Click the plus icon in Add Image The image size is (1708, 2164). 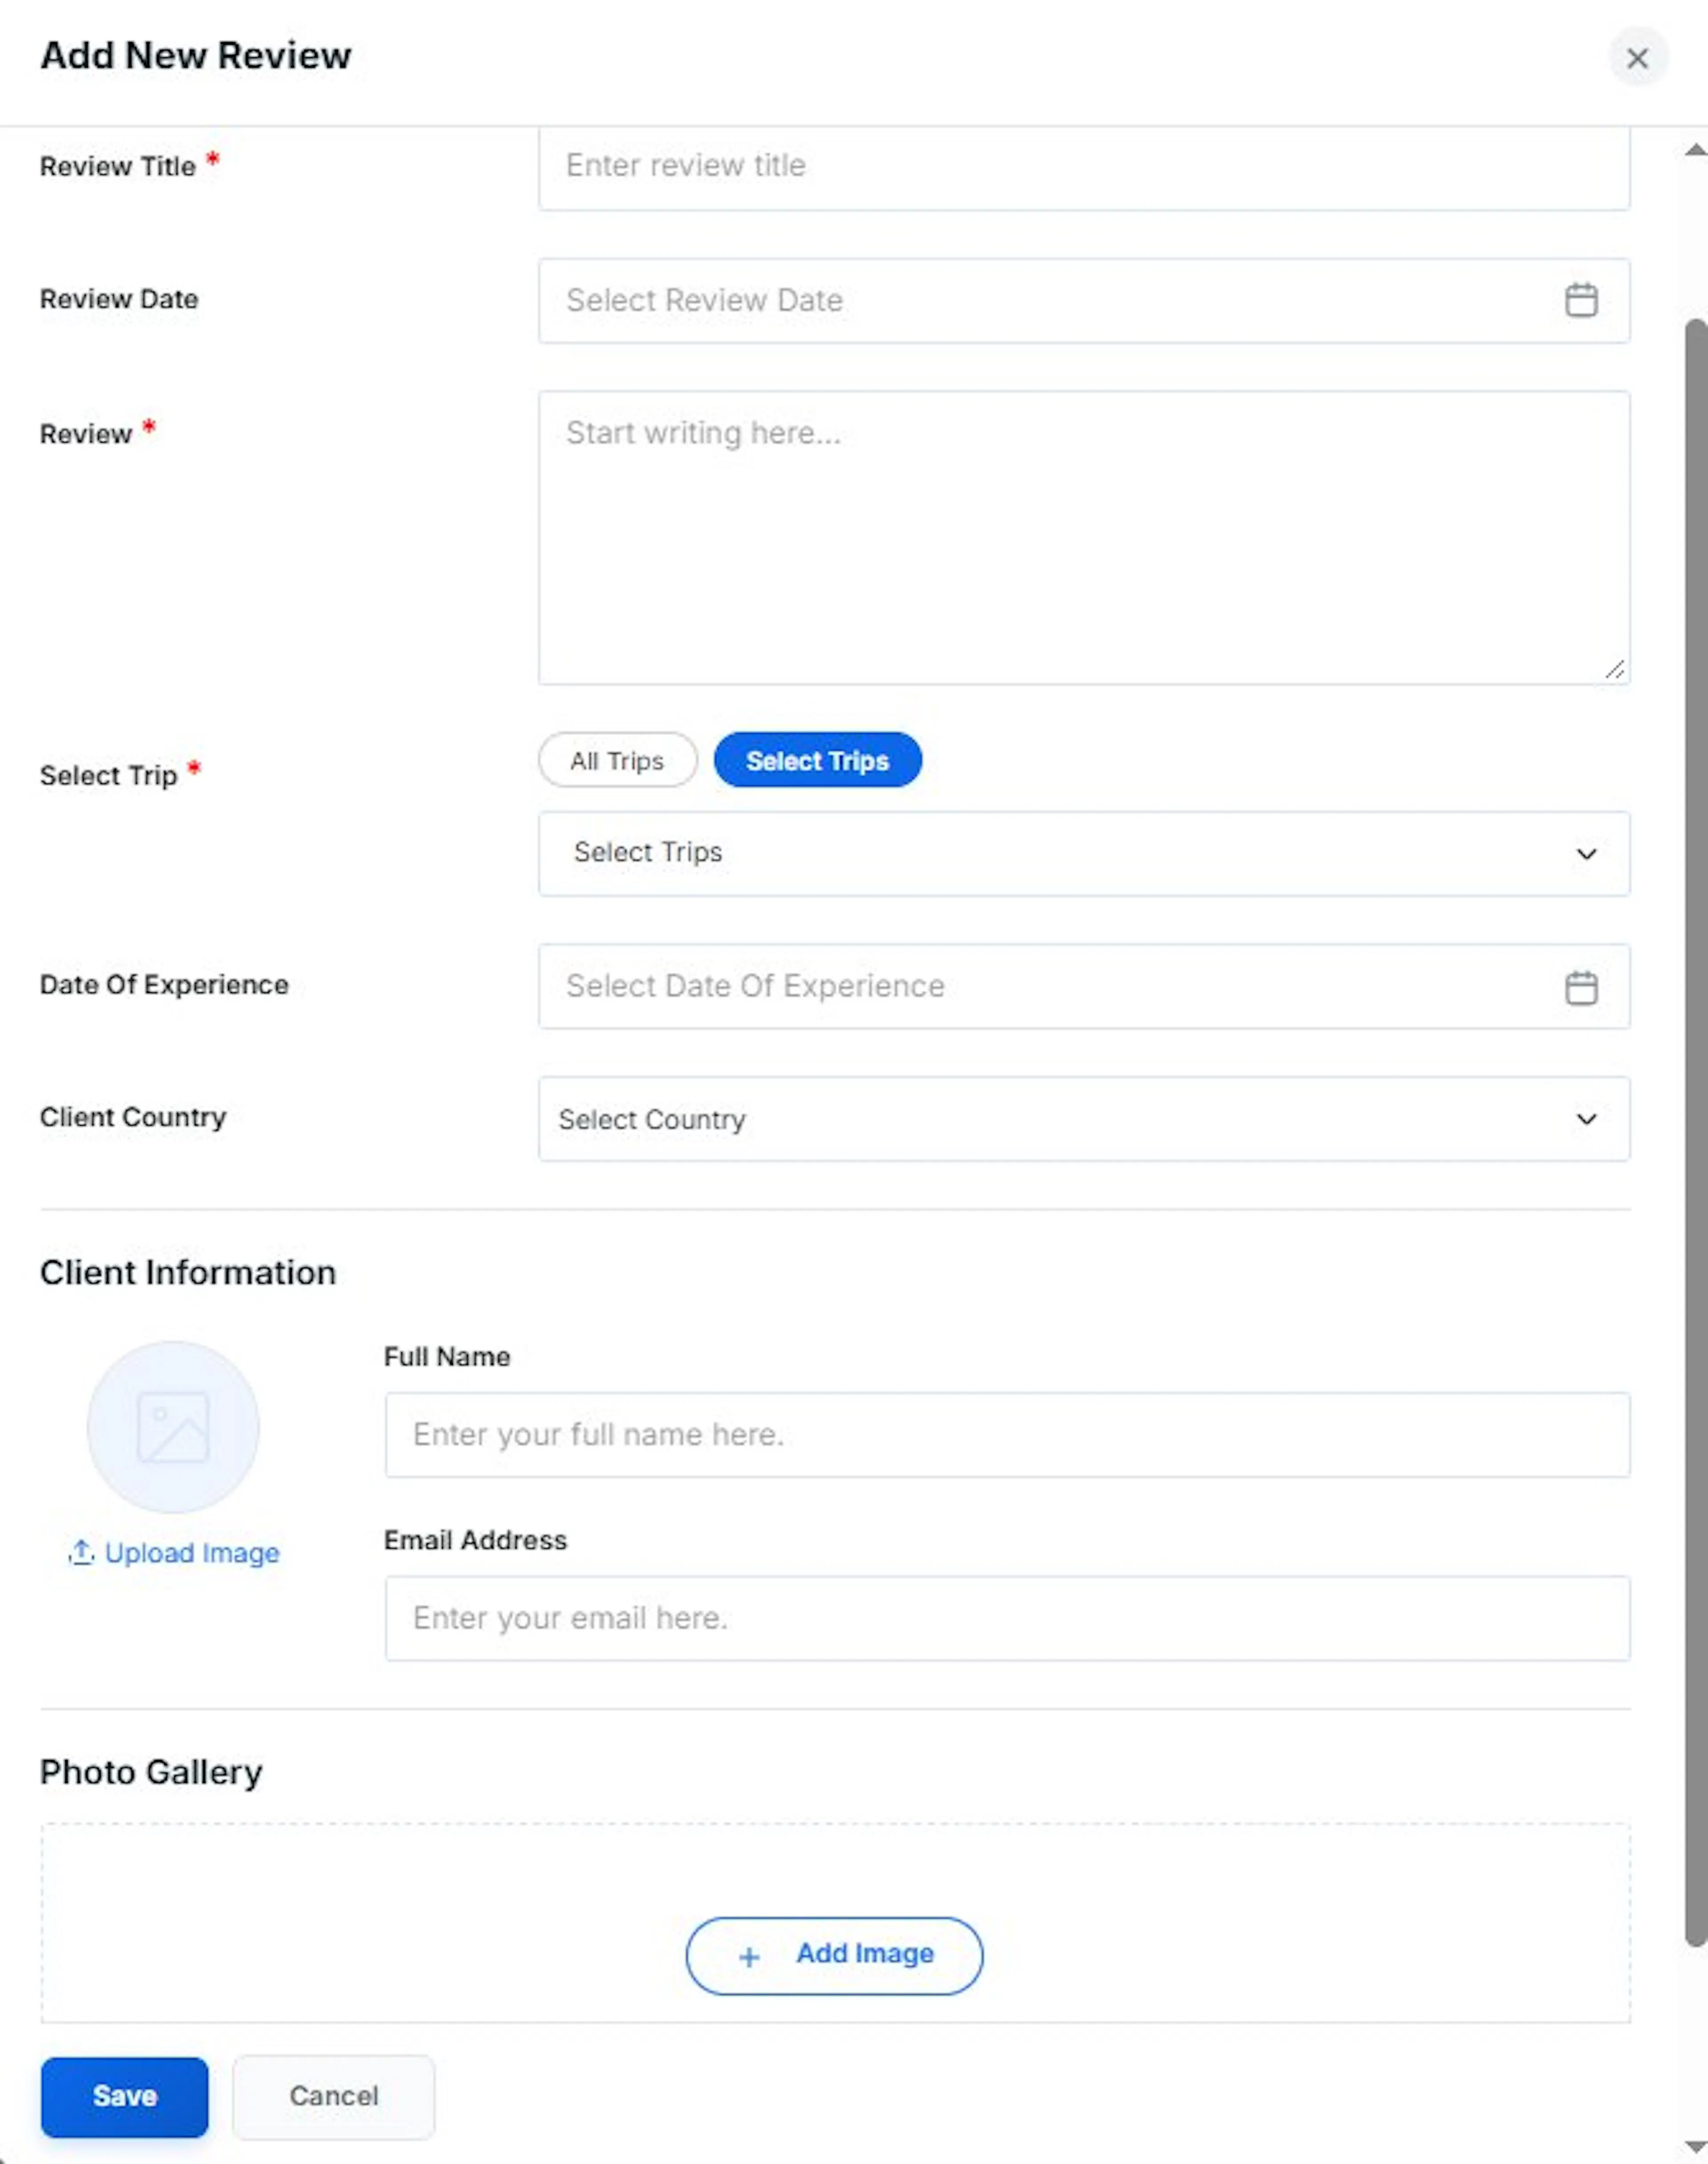pyautogui.click(x=749, y=1957)
